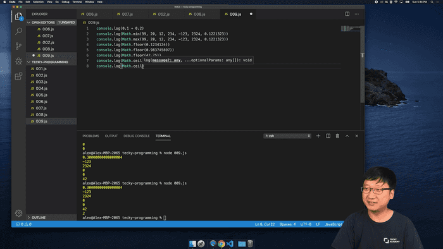Switch to the 002.js editor tab
The image size is (443, 249).
(x=166, y=14)
